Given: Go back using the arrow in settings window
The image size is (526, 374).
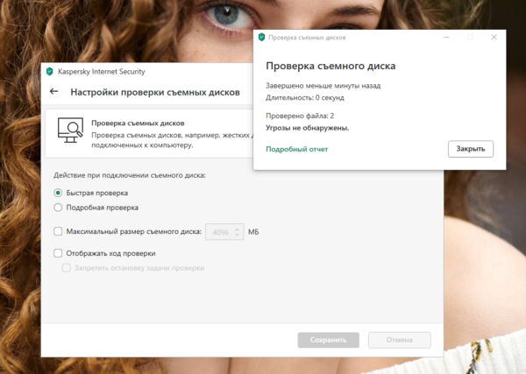Looking at the screenshot, I should click(53, 91).
